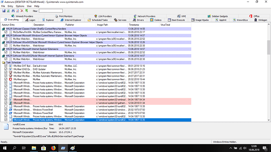Open File Explorer from the taskbar
Viewport: 271px width, 152px height.
34,148
